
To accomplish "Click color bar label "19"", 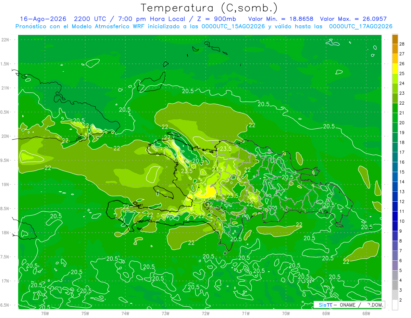I will tap(402, 132).
